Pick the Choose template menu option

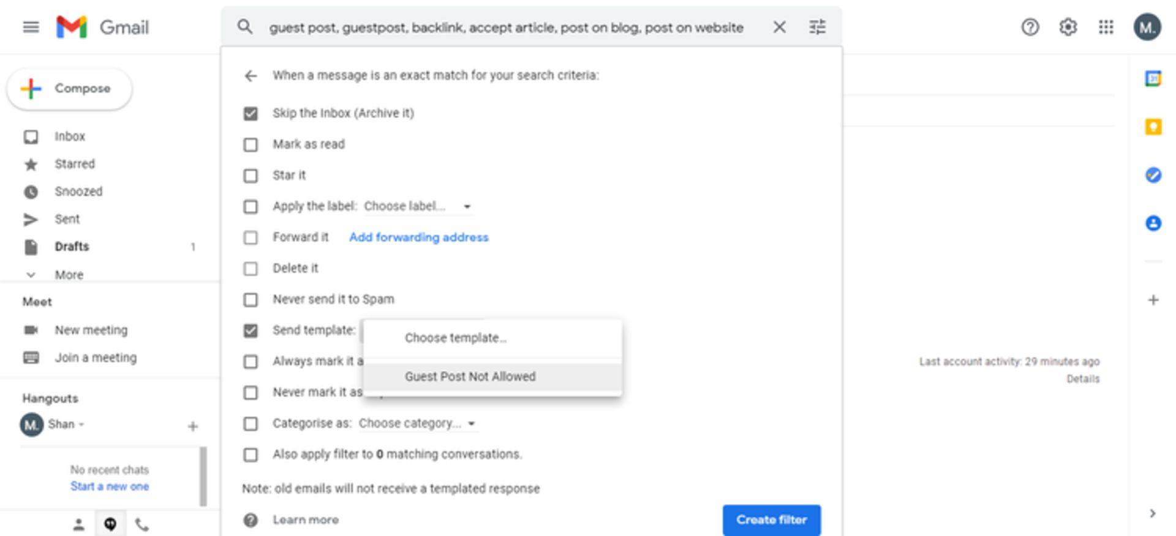click(x=455, y=338)
